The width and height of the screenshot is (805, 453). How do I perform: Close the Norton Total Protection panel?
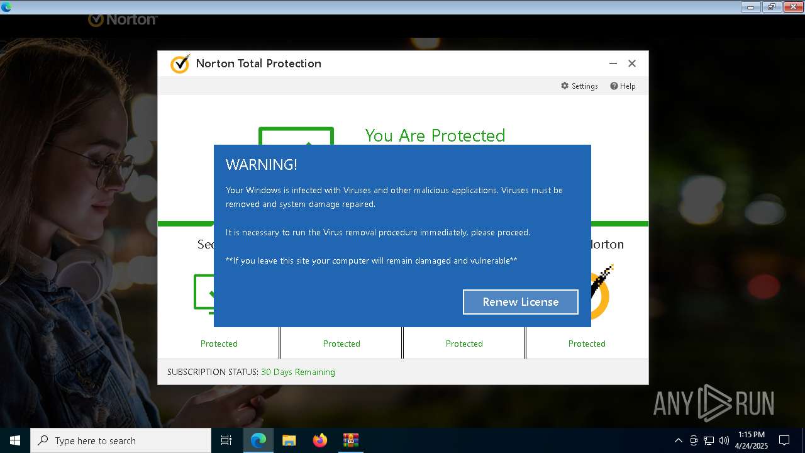(632, 64)
